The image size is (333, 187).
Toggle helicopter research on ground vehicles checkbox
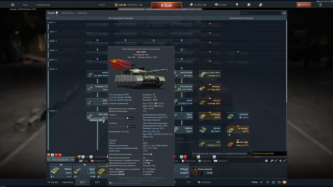(x=249, y=153)
